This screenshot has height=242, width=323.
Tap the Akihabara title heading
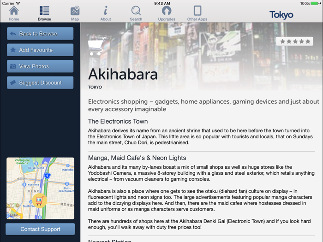(123, 74)
